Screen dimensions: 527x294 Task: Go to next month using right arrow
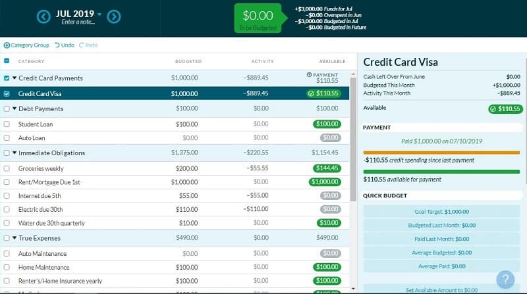pos(113,16)
